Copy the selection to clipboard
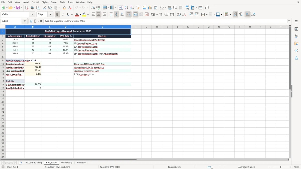Viewport: 301px width, 169px height. click(50, 8)
